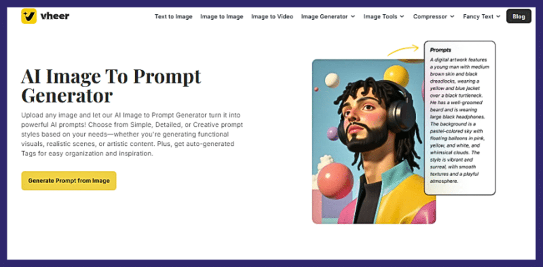Click the Prompts card title

441,50
